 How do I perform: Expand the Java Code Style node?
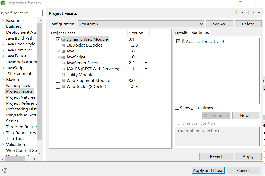(x=3, y=44)
